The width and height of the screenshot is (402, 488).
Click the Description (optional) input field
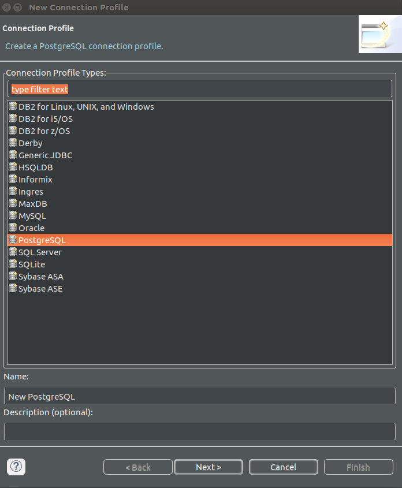point(200,431)
